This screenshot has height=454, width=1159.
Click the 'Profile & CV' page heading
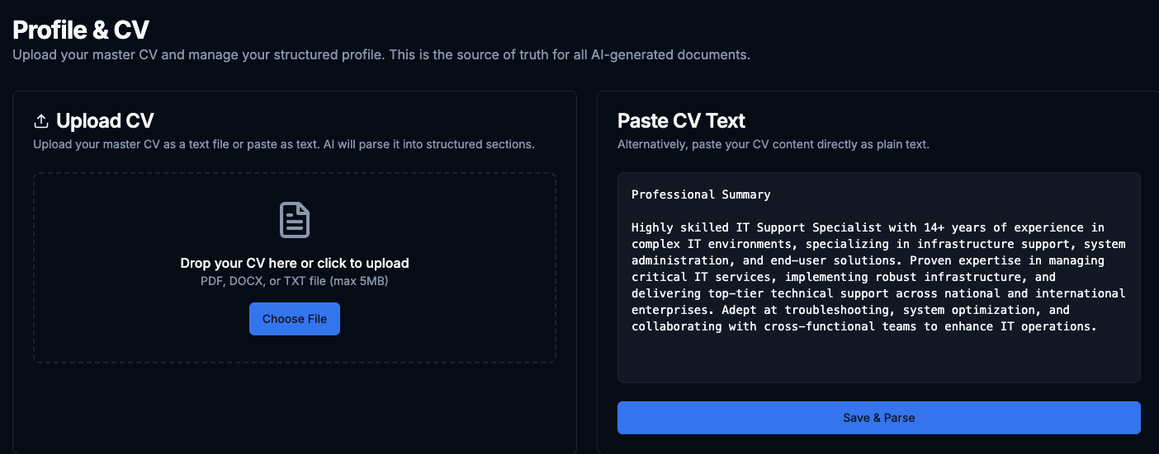click(81, 30)
